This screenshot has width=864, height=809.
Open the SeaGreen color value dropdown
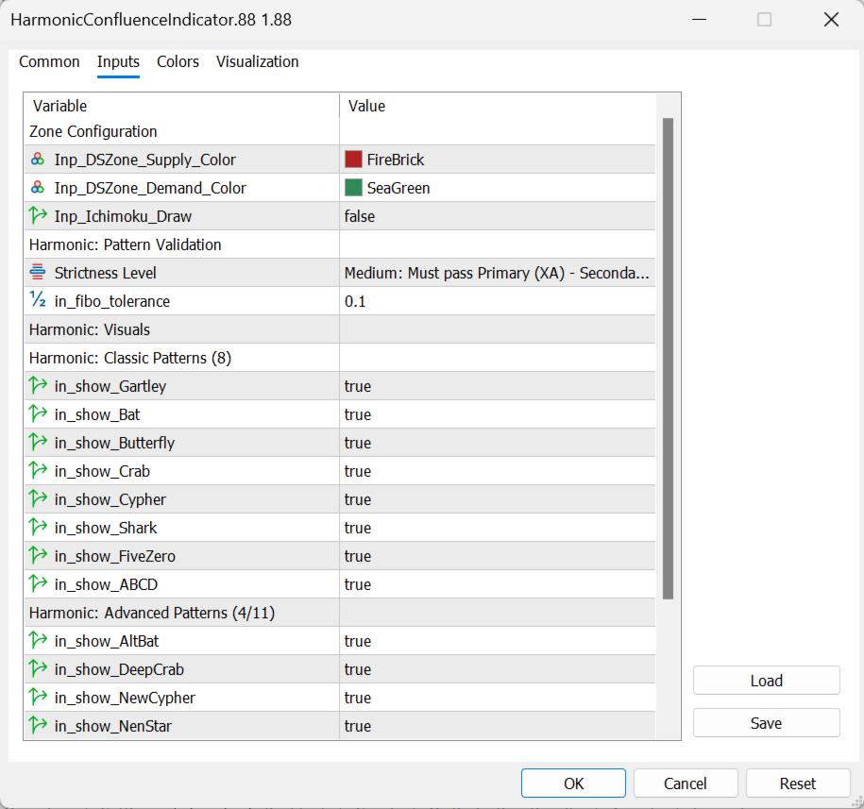click(x=497, y=188)
